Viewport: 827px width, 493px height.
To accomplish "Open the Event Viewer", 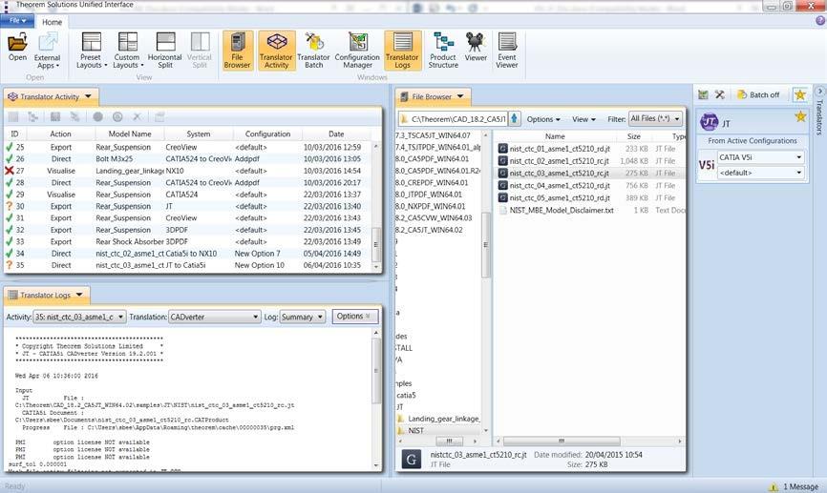I will pyautogui.click(x=507, y=51).
